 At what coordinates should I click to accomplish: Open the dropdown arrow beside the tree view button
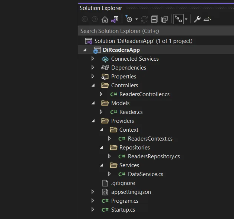186,19
